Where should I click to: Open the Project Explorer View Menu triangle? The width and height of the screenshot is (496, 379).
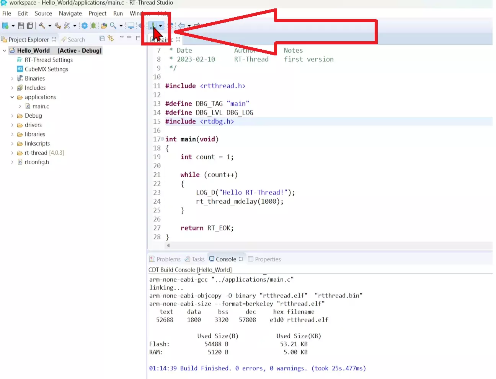(121, 37)
